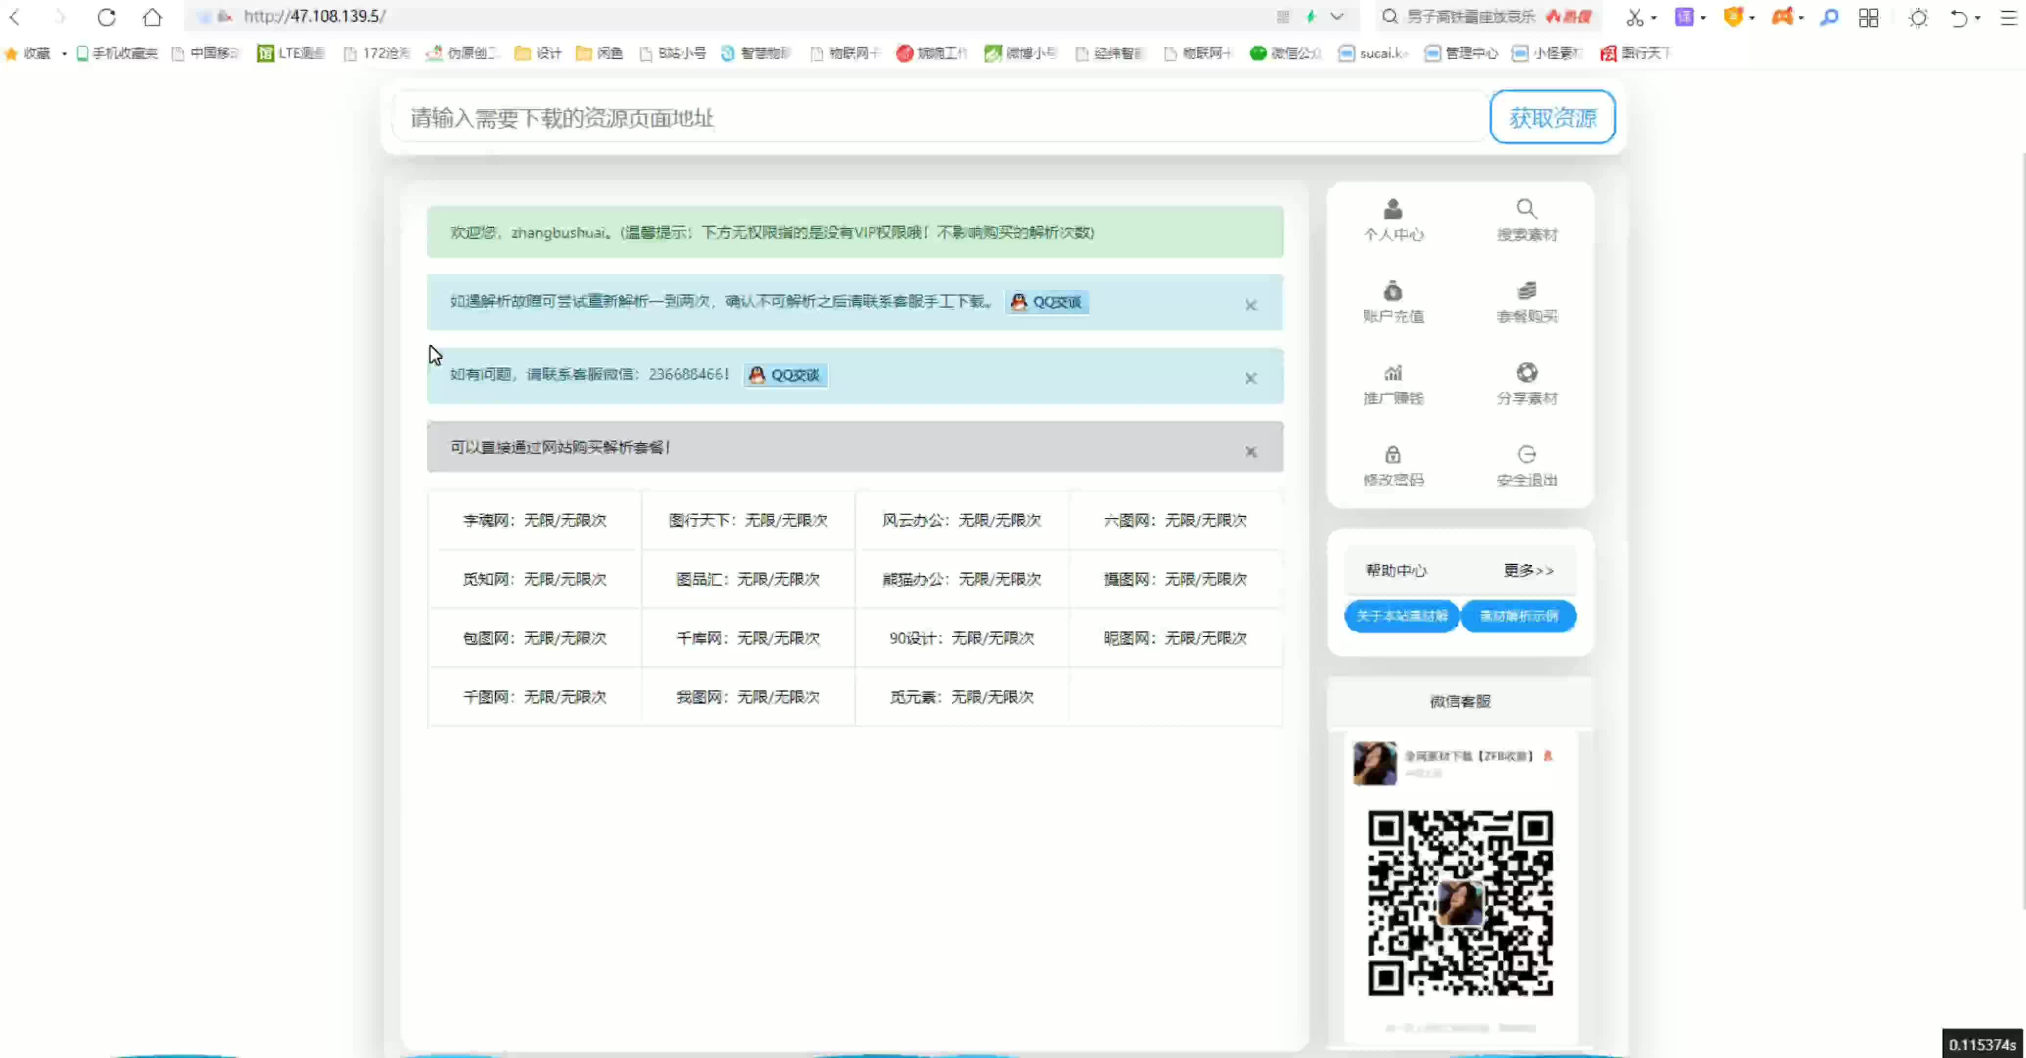Click the resource page URL input field
Image resolution: width=2026 pixels, height=1058 pixels.
[941, 117]
